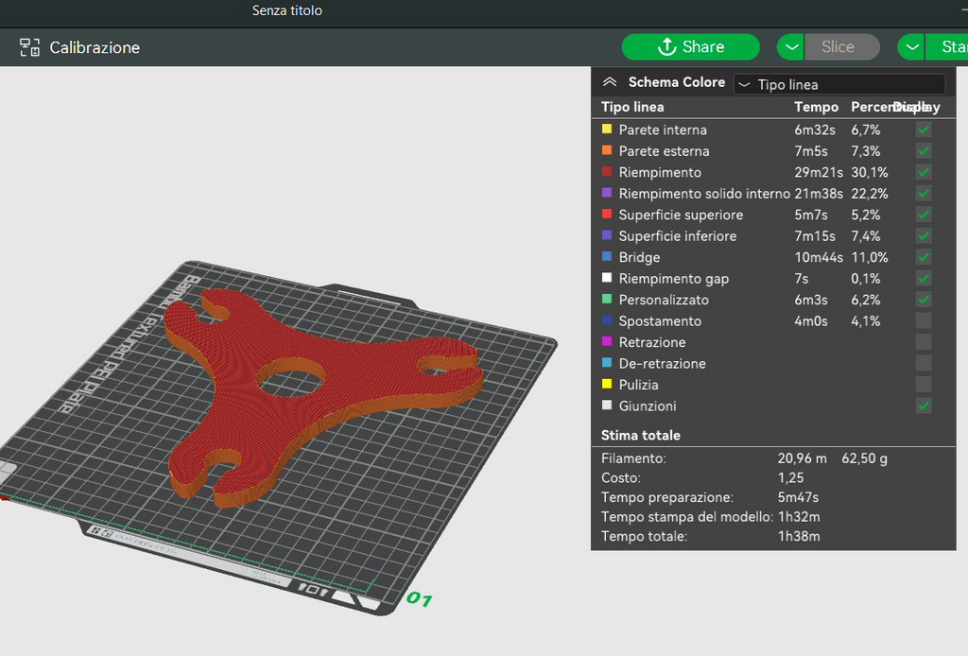
Task: Select the Parete interna row label
Action: (x=663, y=129)
